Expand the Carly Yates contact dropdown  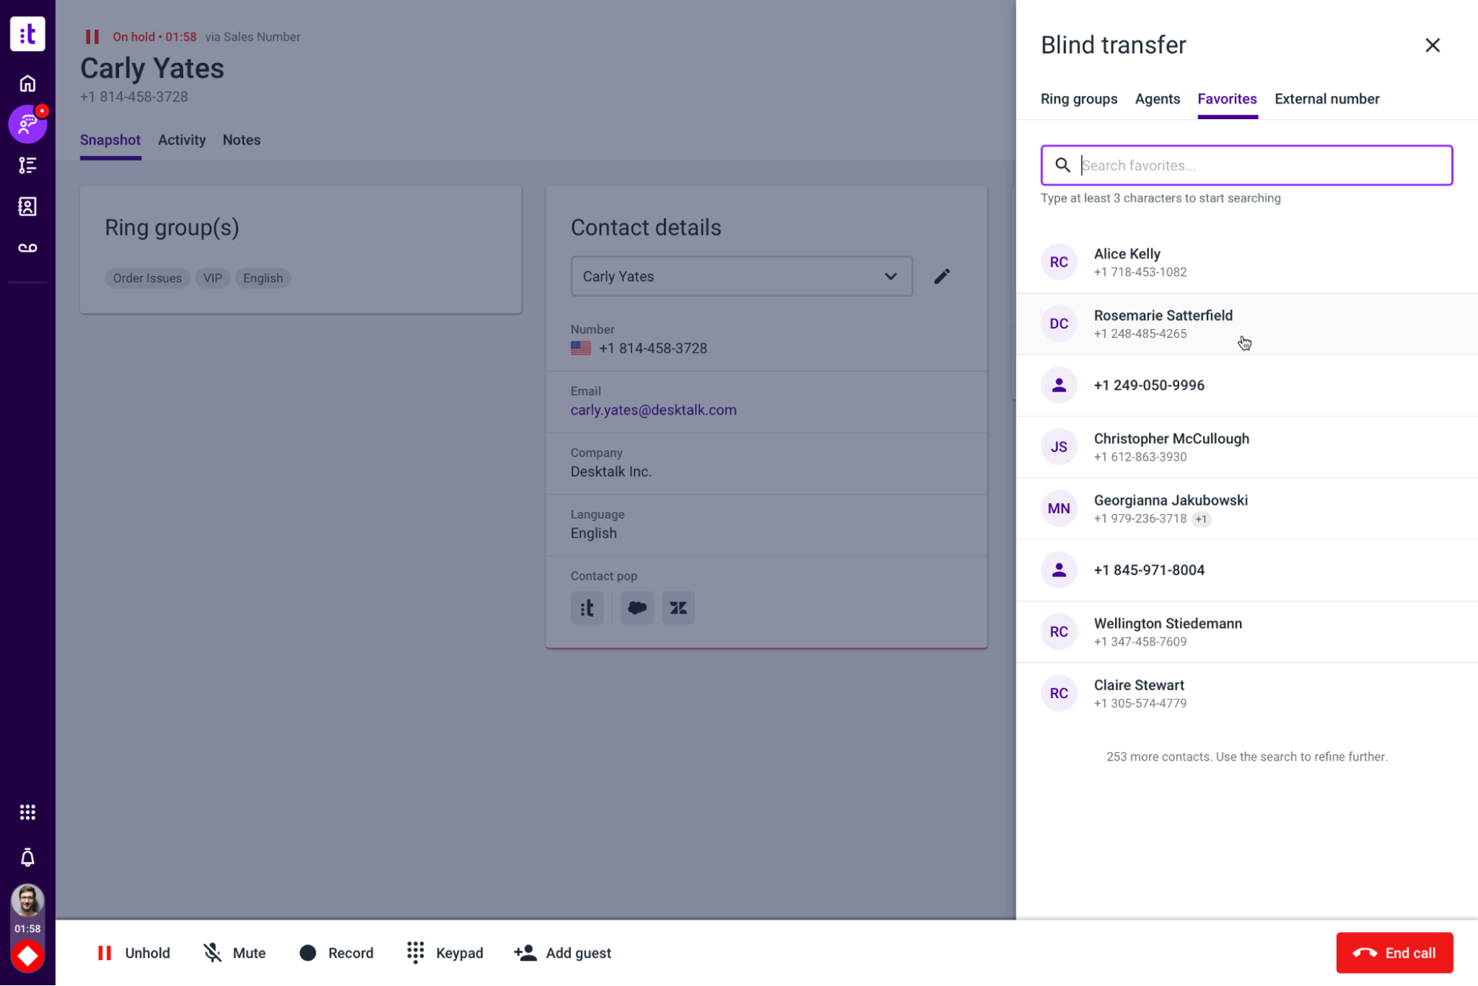[890, 276]
